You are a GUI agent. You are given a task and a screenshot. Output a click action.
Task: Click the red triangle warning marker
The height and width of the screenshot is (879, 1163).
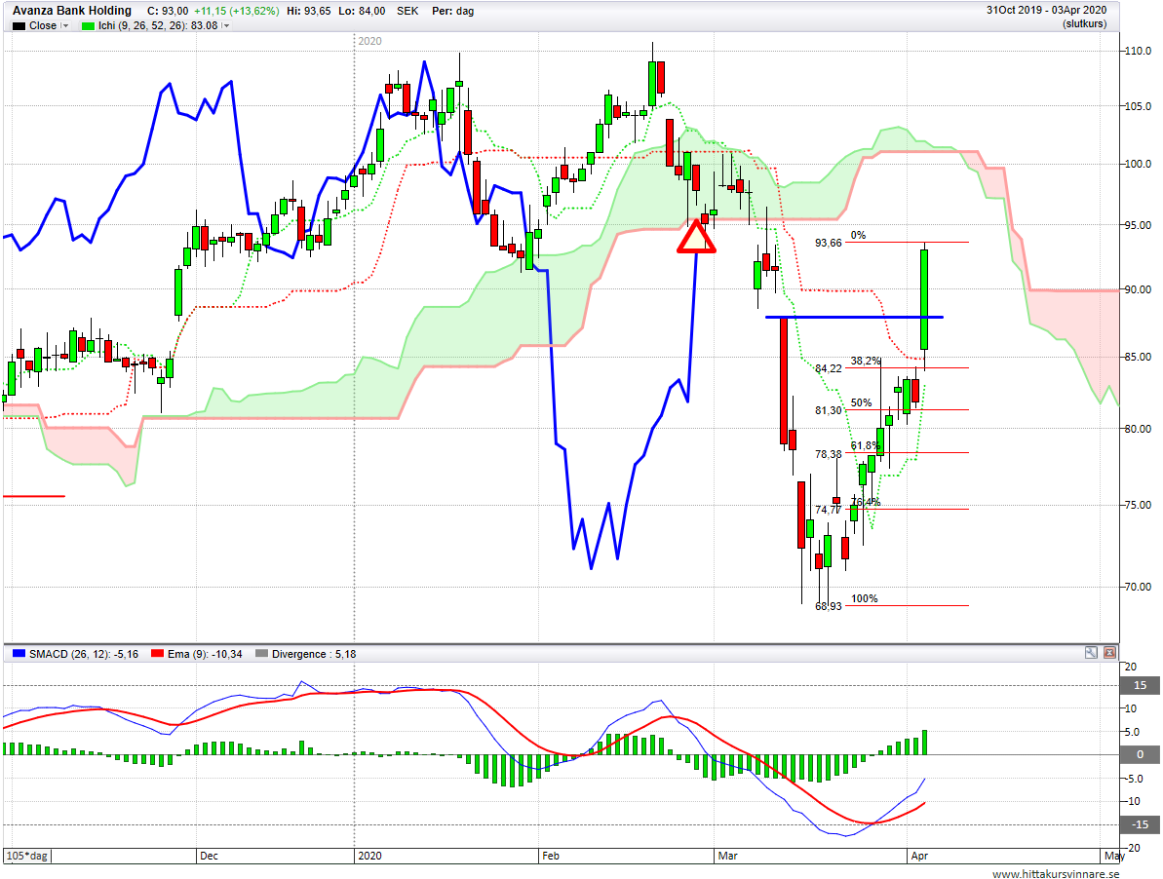(x=696, y=237)
